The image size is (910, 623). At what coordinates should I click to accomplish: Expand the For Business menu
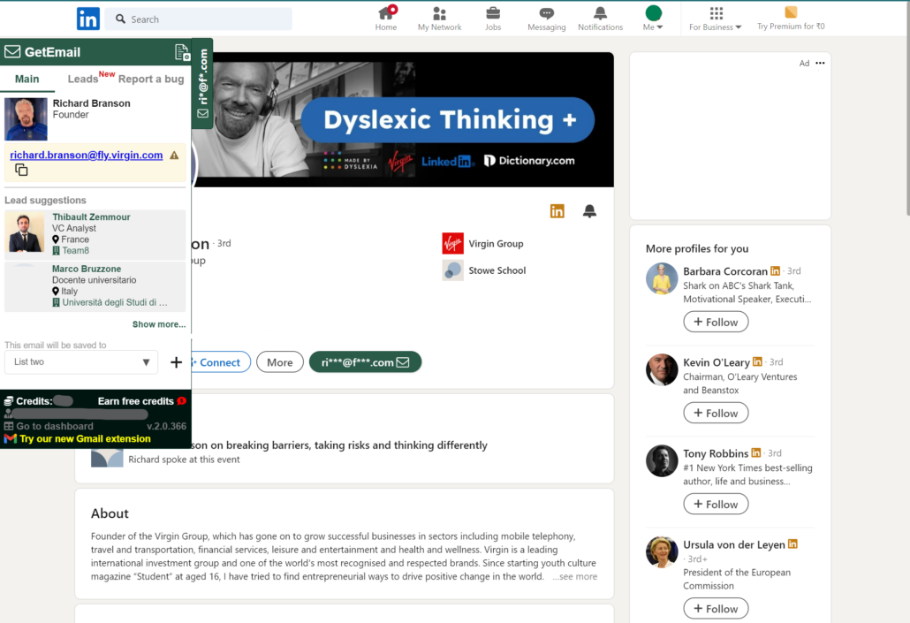716,19
